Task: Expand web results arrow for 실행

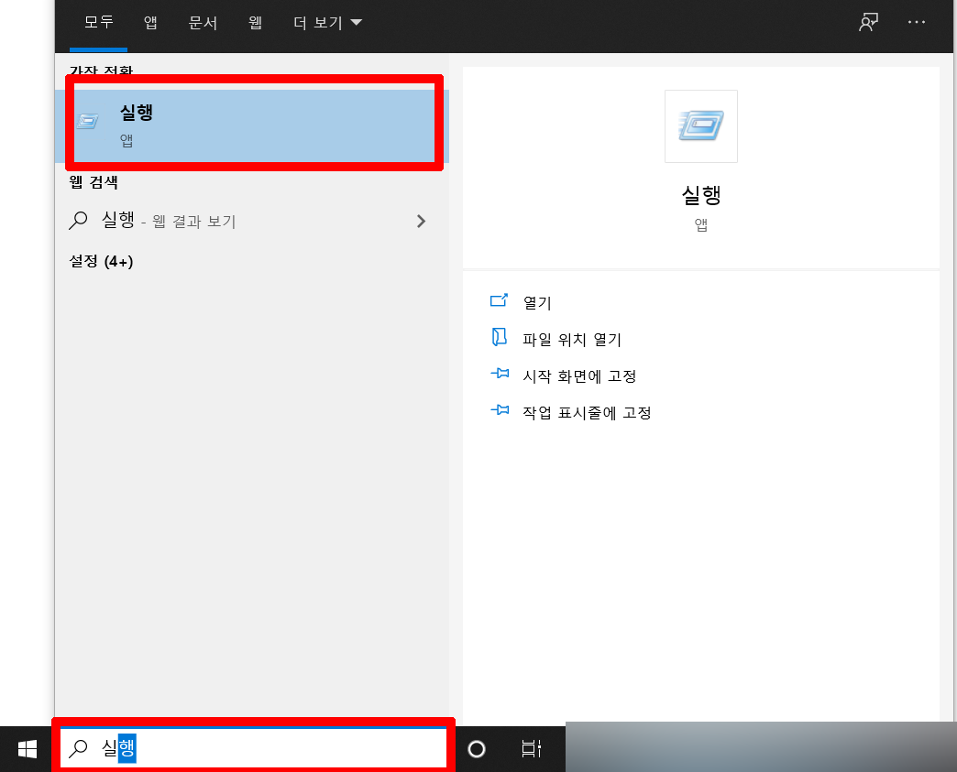Action: [421, 221]
